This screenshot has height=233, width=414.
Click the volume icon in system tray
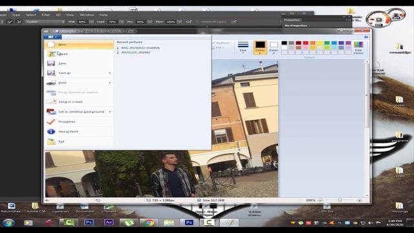click(371, 223)
